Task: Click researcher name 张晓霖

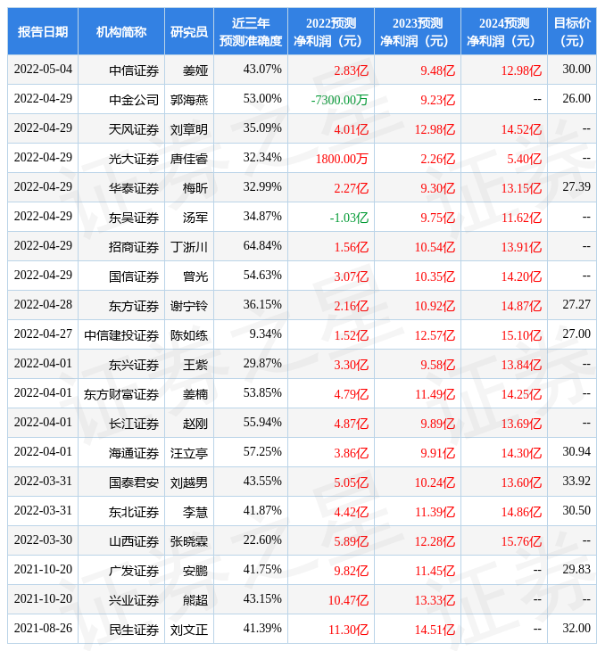Action: point(189,541)
